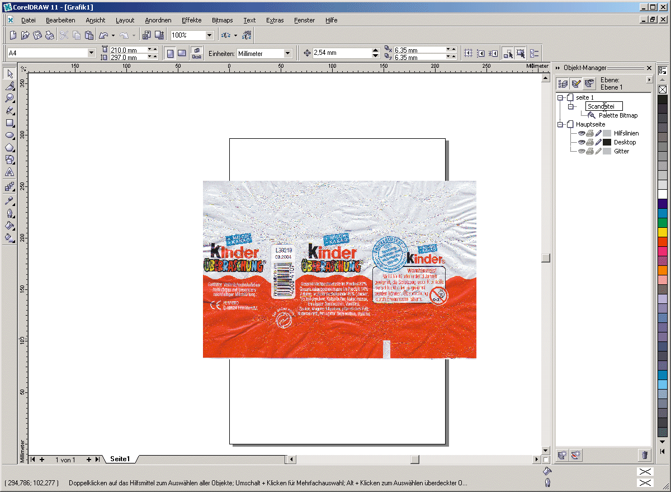Pick the white color swatch in palette

click(x=663, y=194)
